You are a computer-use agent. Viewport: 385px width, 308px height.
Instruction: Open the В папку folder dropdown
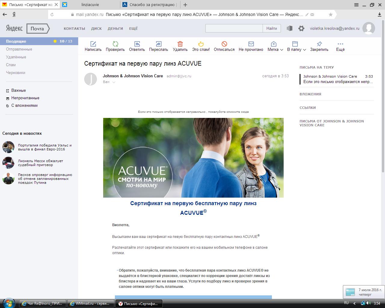(x=297, y=47)
